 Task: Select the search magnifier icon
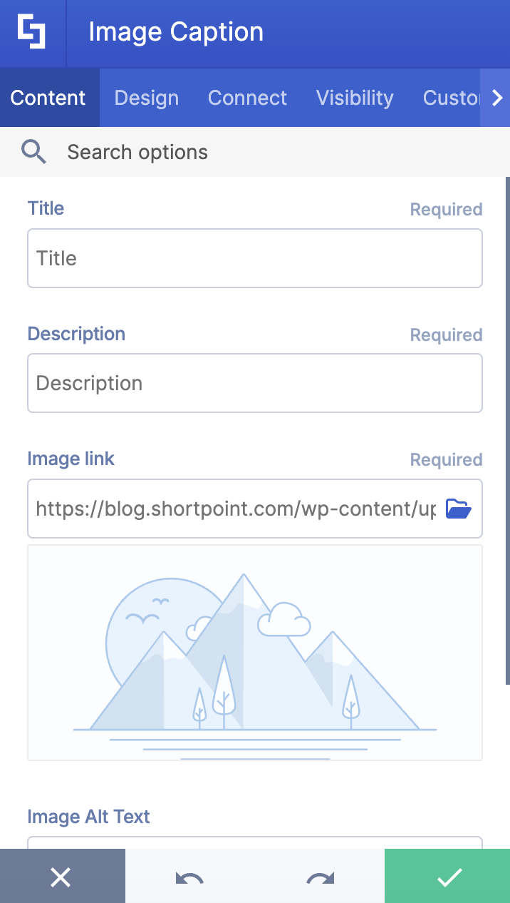(33, 151)
